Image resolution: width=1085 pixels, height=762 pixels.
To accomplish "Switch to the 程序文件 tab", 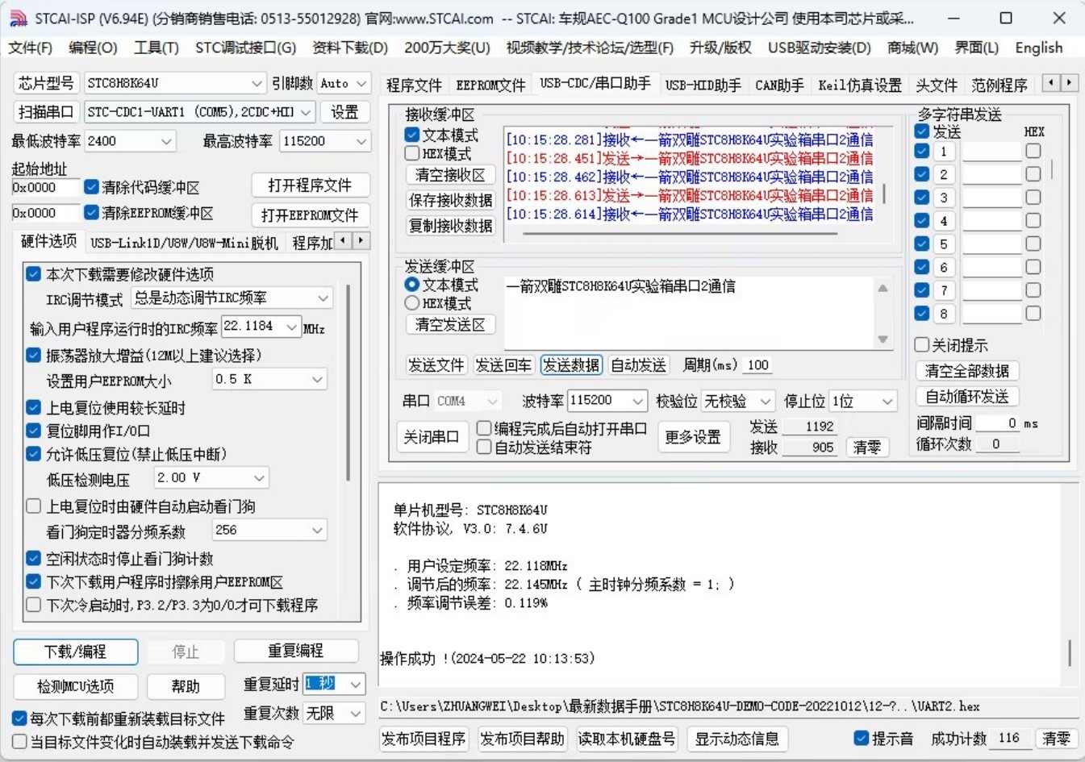I will click(x=414, y=85).
